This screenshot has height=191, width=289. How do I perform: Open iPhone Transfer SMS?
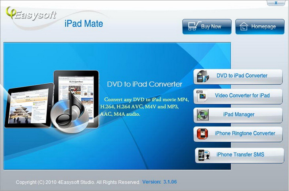pos(239,155)
